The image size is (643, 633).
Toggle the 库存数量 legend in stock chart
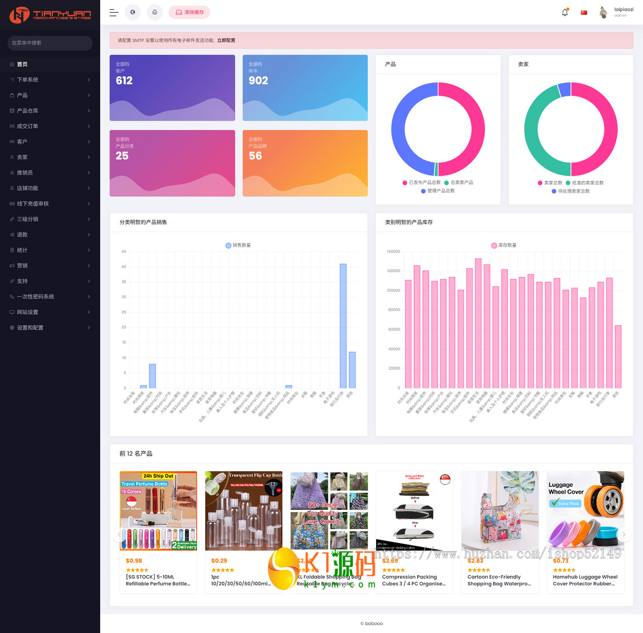[x=504, y=245]
